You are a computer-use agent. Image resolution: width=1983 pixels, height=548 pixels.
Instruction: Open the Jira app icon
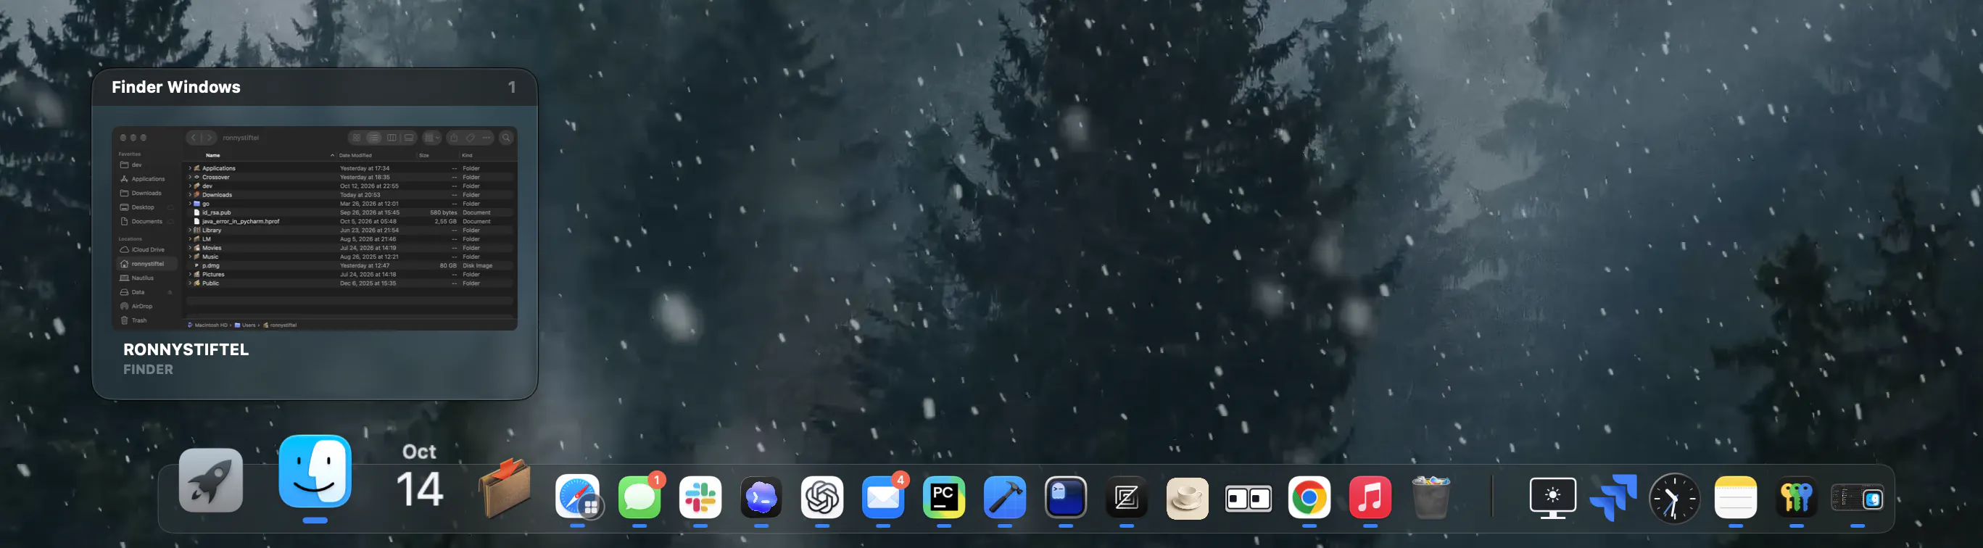(1613, 497)
